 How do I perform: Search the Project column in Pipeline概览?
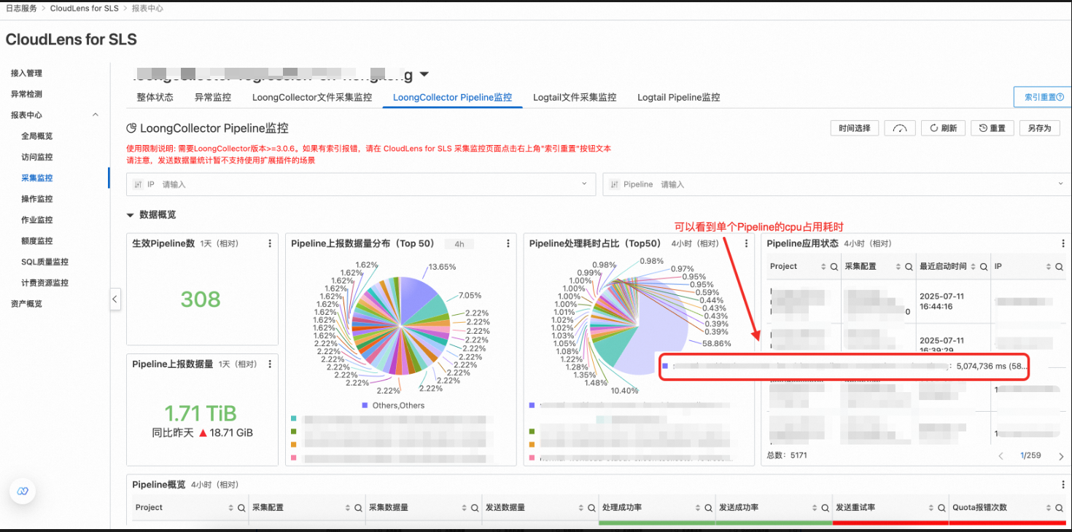[241, 508]
